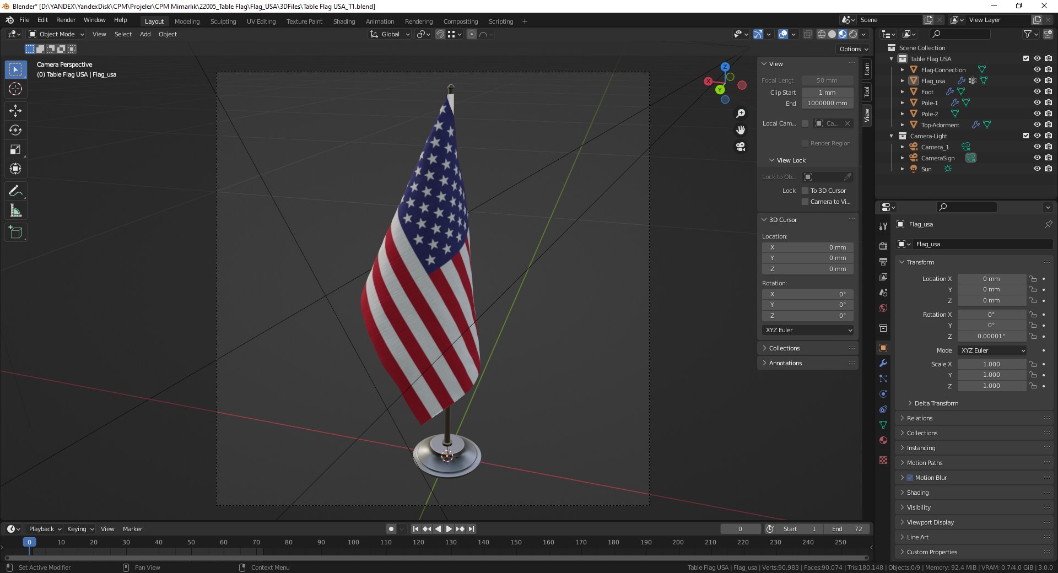
Task: Select the Add Cube tool
Action: click(15, 233)
